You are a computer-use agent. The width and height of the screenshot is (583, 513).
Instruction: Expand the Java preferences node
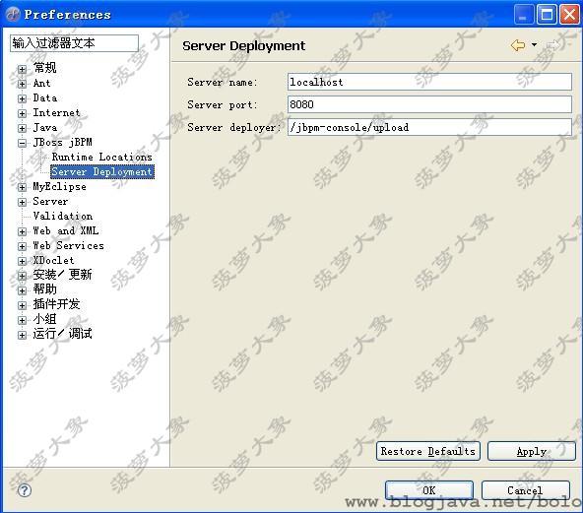click(22, 128)
